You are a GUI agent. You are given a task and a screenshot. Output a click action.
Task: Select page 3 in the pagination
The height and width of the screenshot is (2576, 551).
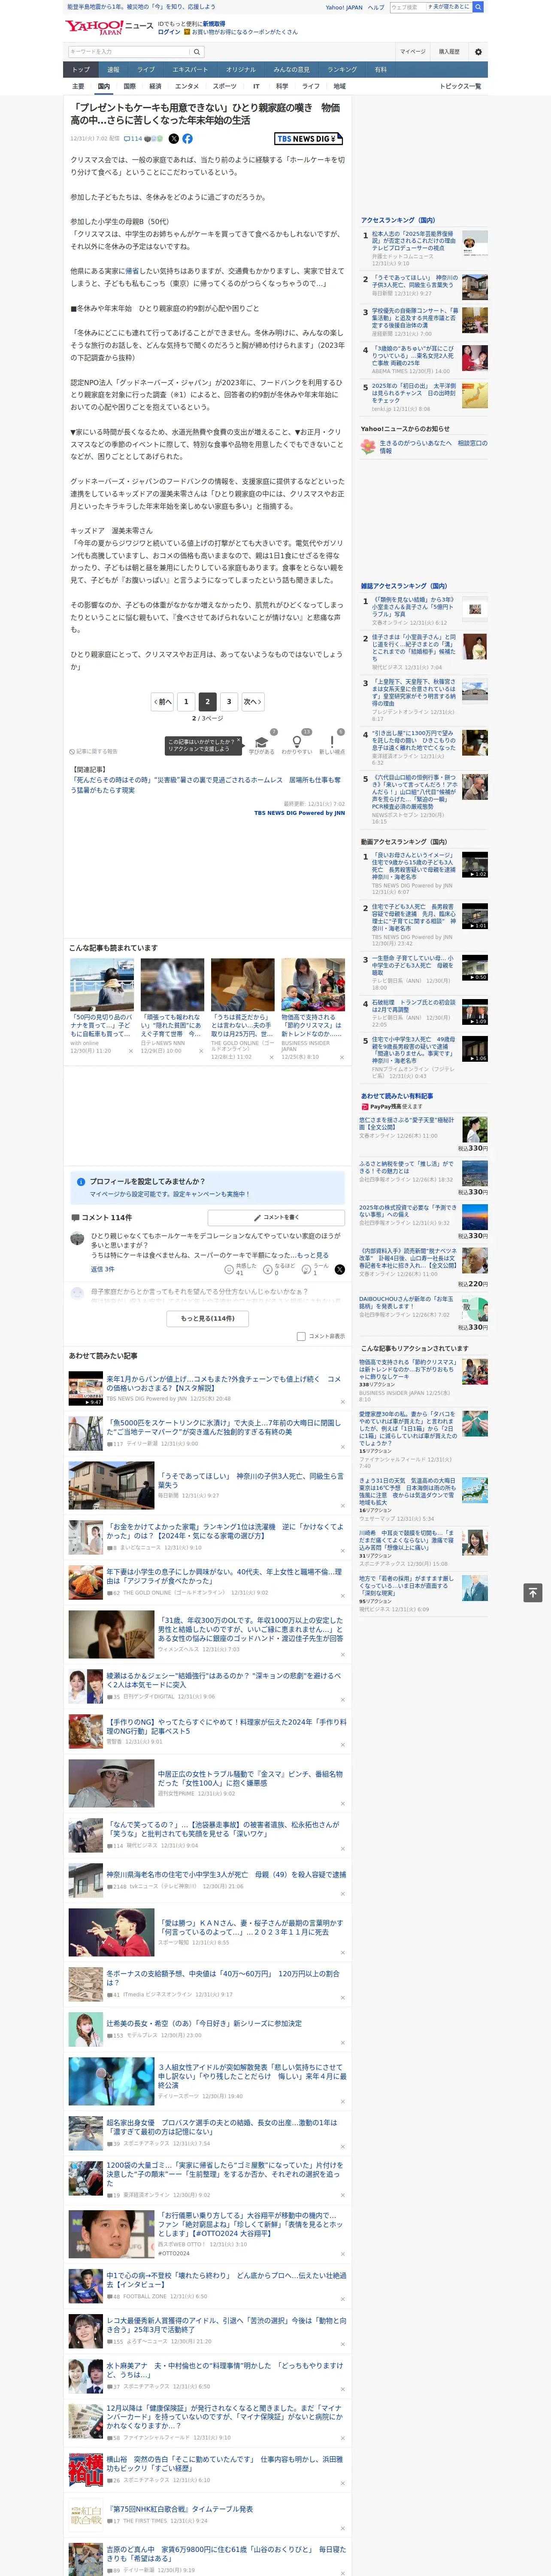click(x=229, y=701)
